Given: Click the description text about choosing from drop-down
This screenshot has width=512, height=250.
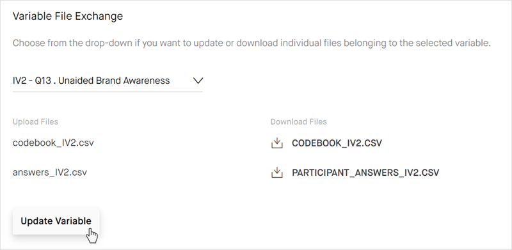Looking at the screenshot, I should pyautogui.click(x=252, y=43).
